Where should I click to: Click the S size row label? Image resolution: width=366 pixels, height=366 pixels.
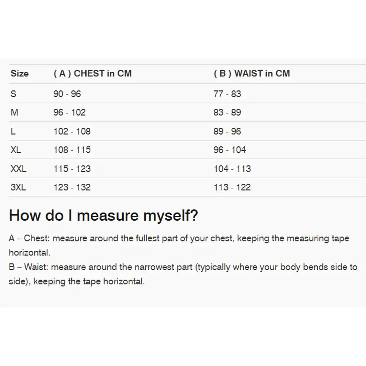pyautogui.click(x=14, y=94)
